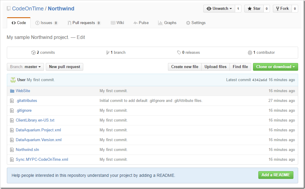Click 27 minutes ago on .gitattributes row
Viewport: 305px width, 189px height.
click(x=282, y=101)
